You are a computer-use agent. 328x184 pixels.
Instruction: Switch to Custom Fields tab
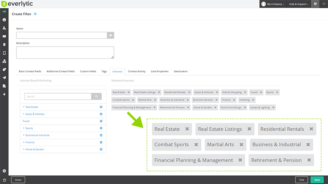tap(88, 71)
